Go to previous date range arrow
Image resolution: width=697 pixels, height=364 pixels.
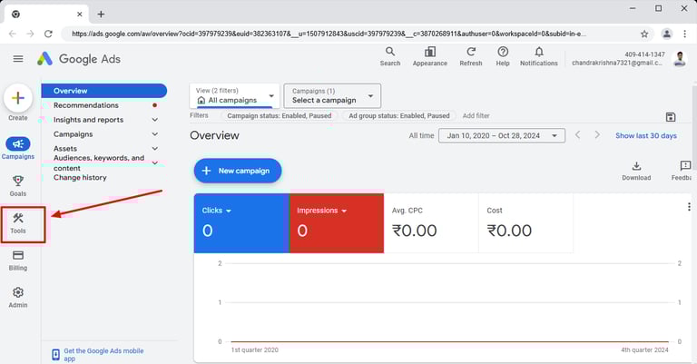(577, 134)
